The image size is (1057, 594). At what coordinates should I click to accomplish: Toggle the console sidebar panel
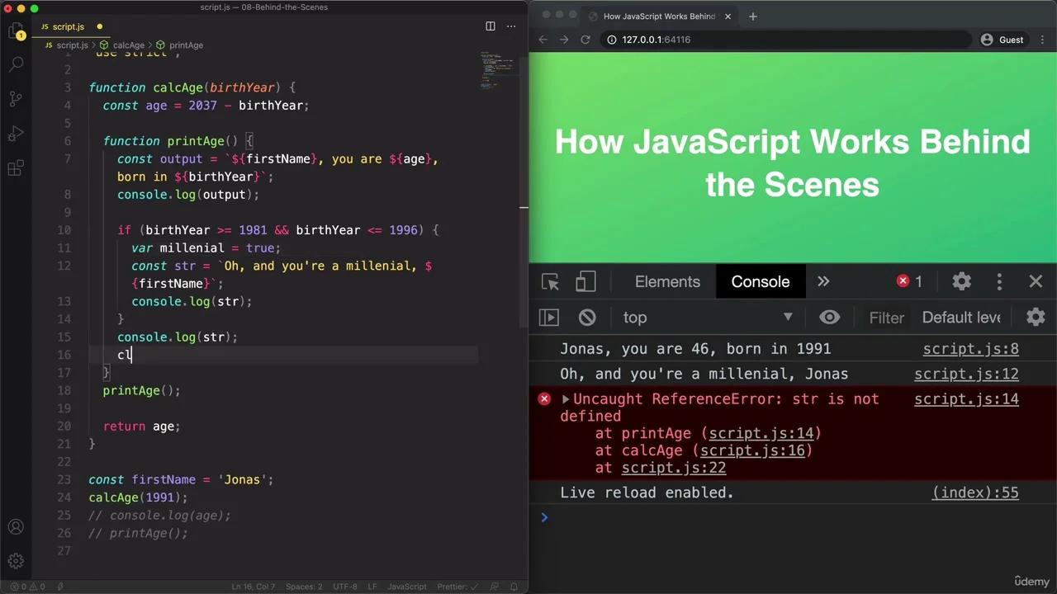pyautogui.click(x=549, y=318)
